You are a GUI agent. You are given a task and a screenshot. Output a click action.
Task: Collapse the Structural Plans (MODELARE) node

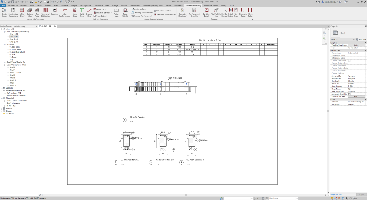coord(4,31)
